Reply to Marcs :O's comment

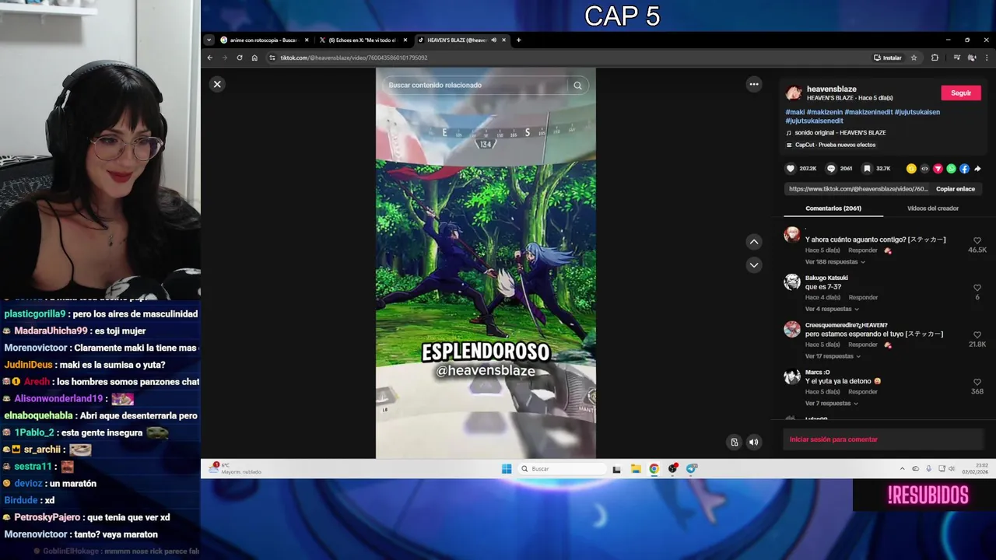pyautogui.click(x=863, y=392)
